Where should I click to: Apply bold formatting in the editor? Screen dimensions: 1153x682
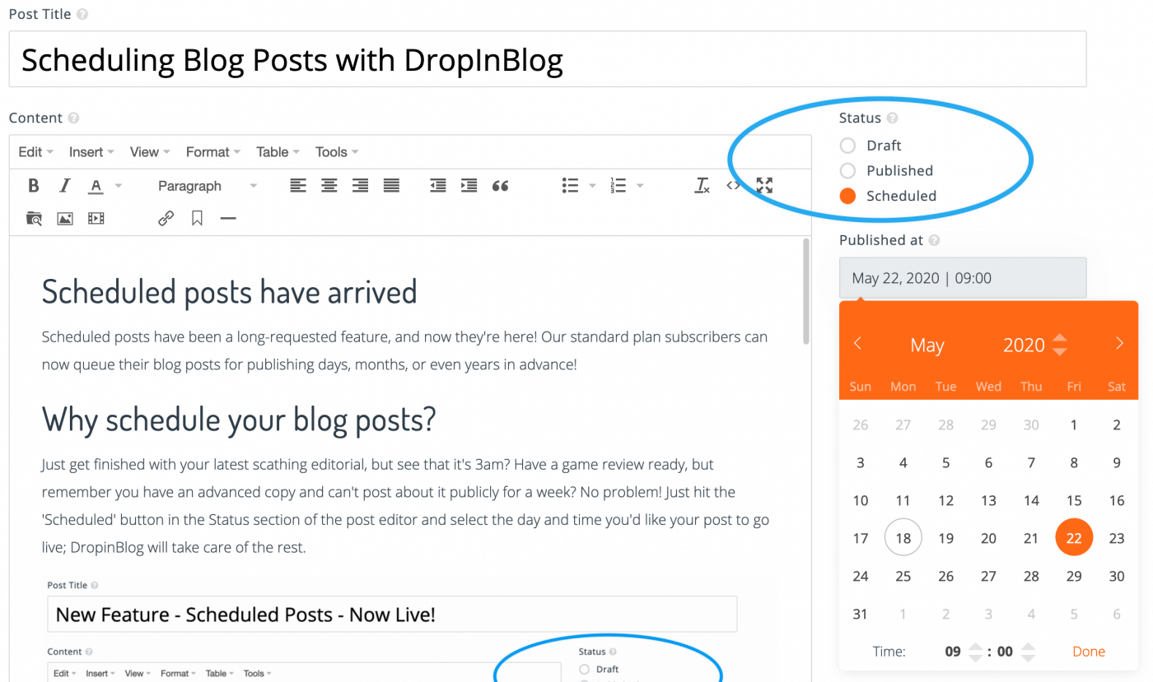point(33,185)
